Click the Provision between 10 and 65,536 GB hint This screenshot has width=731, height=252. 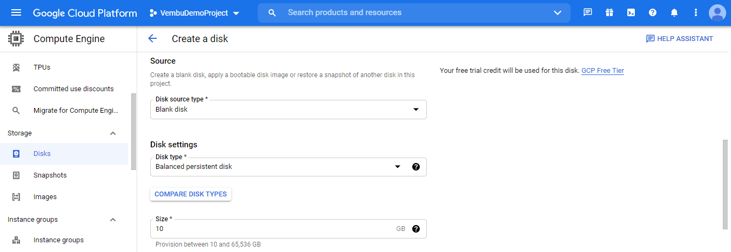[208, 244]
